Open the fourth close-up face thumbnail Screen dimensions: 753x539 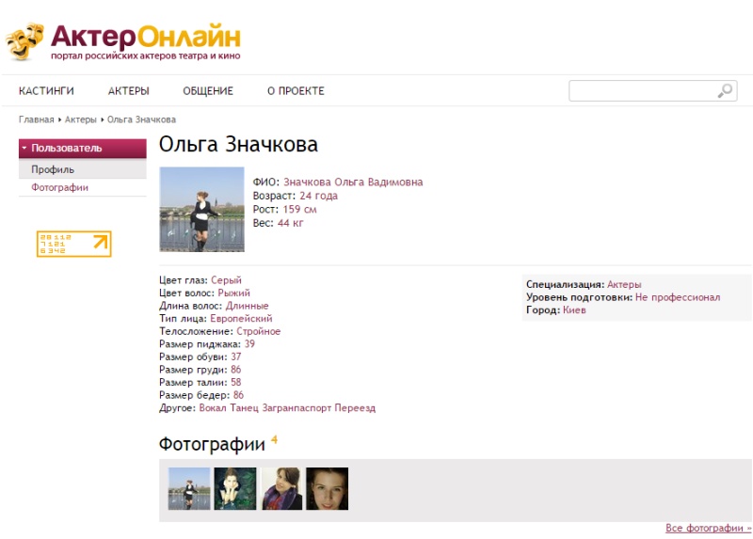pyautogui.click(x=327, y=488)
